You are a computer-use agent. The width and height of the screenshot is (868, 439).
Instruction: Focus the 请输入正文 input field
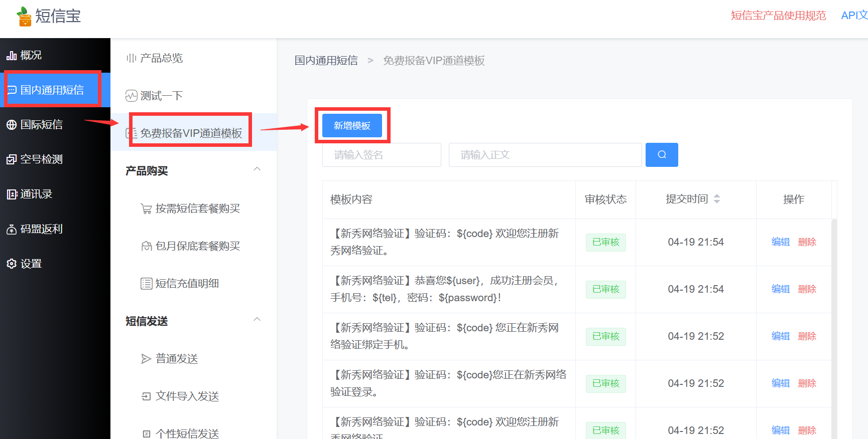[545, 155]
